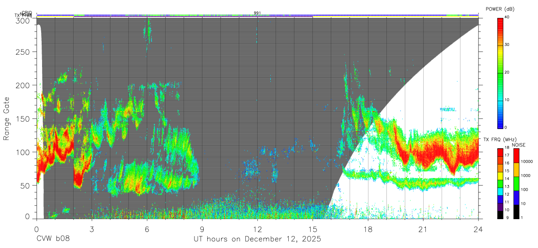
Task: Click the UT hour 9 x-axis label
Action: [202, 228]
